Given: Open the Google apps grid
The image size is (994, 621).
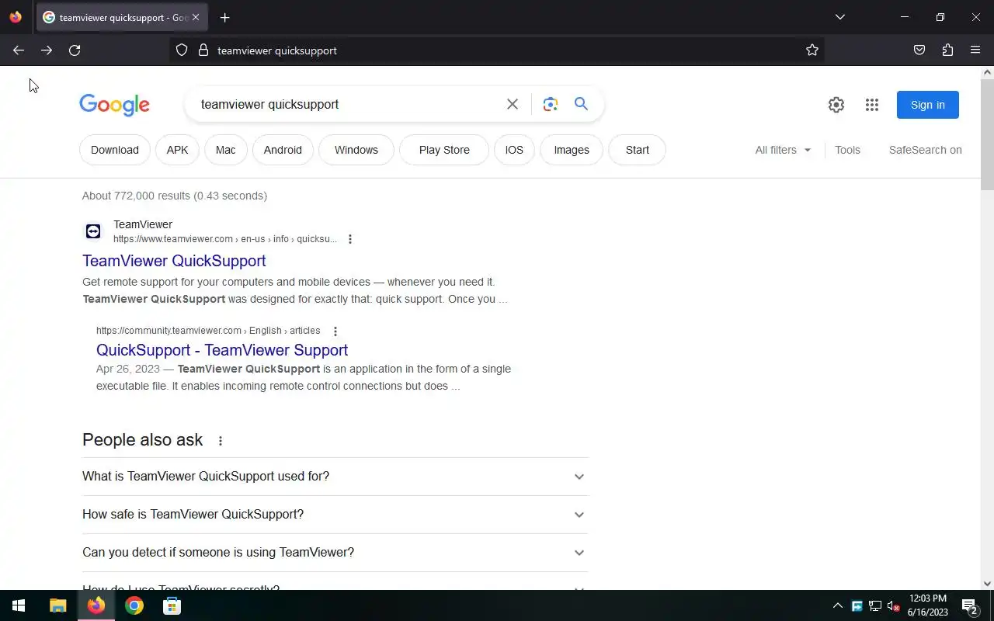Looking at the screenshot, I should click(x=872, y=105).
